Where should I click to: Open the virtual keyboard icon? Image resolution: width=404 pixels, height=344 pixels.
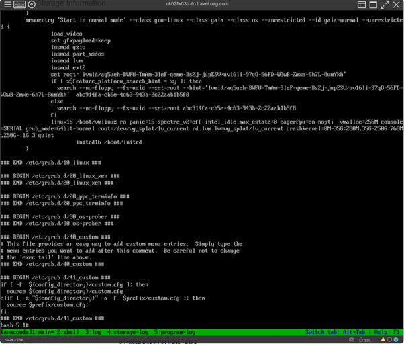[x=19, y=4]
